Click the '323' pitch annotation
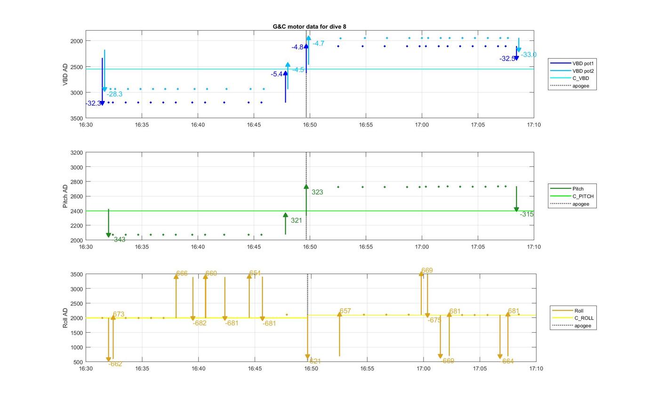 click(317, 192)
